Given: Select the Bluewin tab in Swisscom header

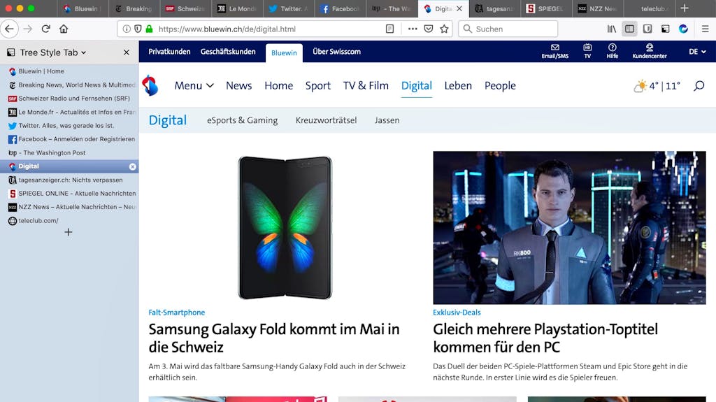Looking at the screenshot, I should click(284, 53).
